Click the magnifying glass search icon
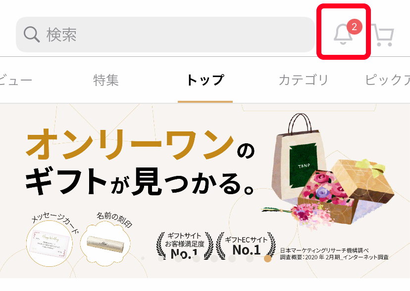410x291 pixels. point(32,35)
